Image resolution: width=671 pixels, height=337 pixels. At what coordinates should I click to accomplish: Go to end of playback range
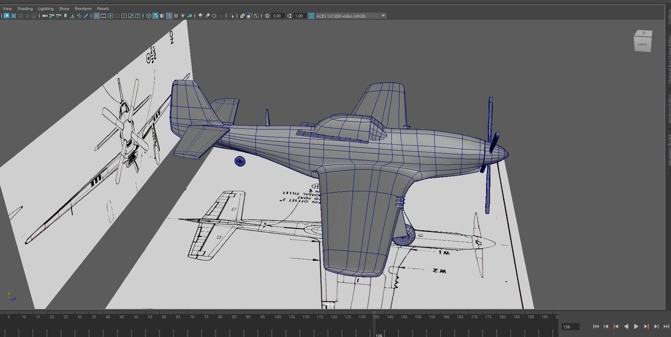tap(666, 326)
